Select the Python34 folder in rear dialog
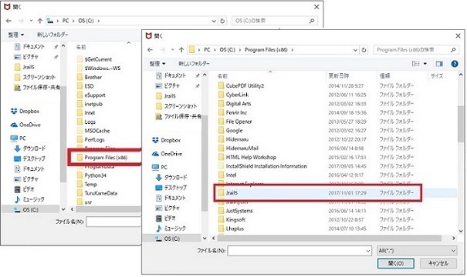Viewport: 467px width, 277px height. (x=91, y=175)
